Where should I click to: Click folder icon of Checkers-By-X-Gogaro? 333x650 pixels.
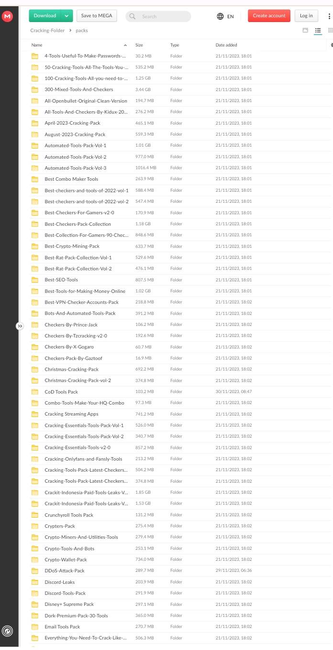click(x=35, y=347)
